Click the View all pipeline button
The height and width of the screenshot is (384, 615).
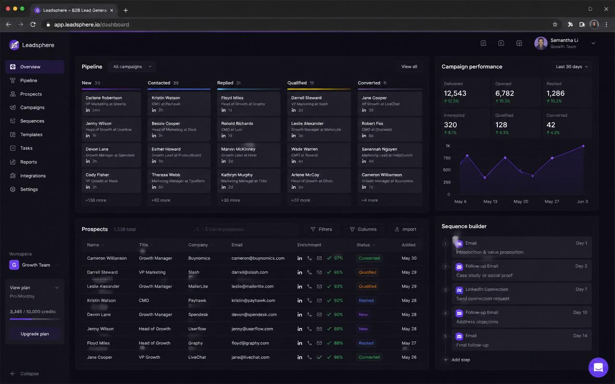409,67
